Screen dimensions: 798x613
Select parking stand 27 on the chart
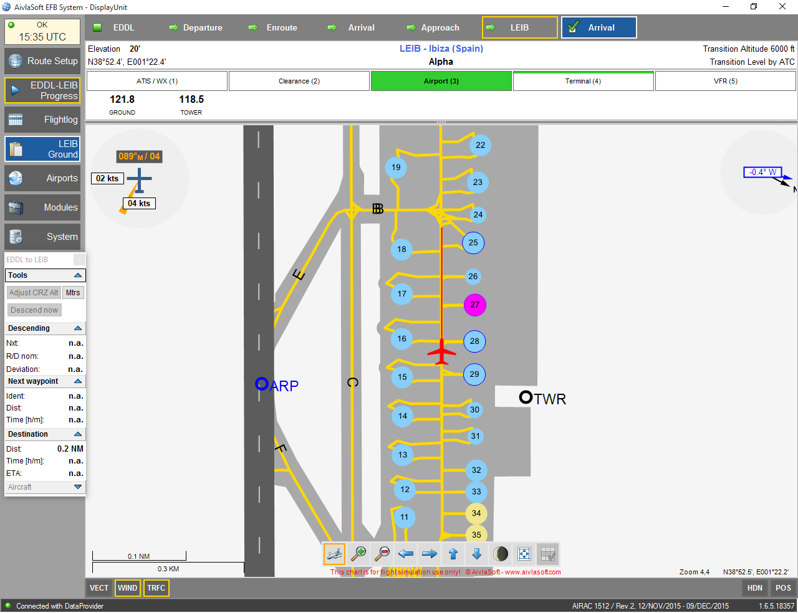[475, 305]
